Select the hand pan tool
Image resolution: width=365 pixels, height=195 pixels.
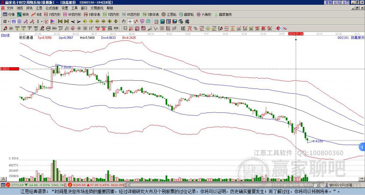(123, 22)
